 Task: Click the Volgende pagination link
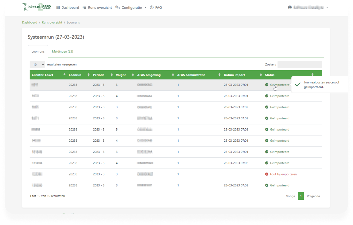click(x=313, y=196)
